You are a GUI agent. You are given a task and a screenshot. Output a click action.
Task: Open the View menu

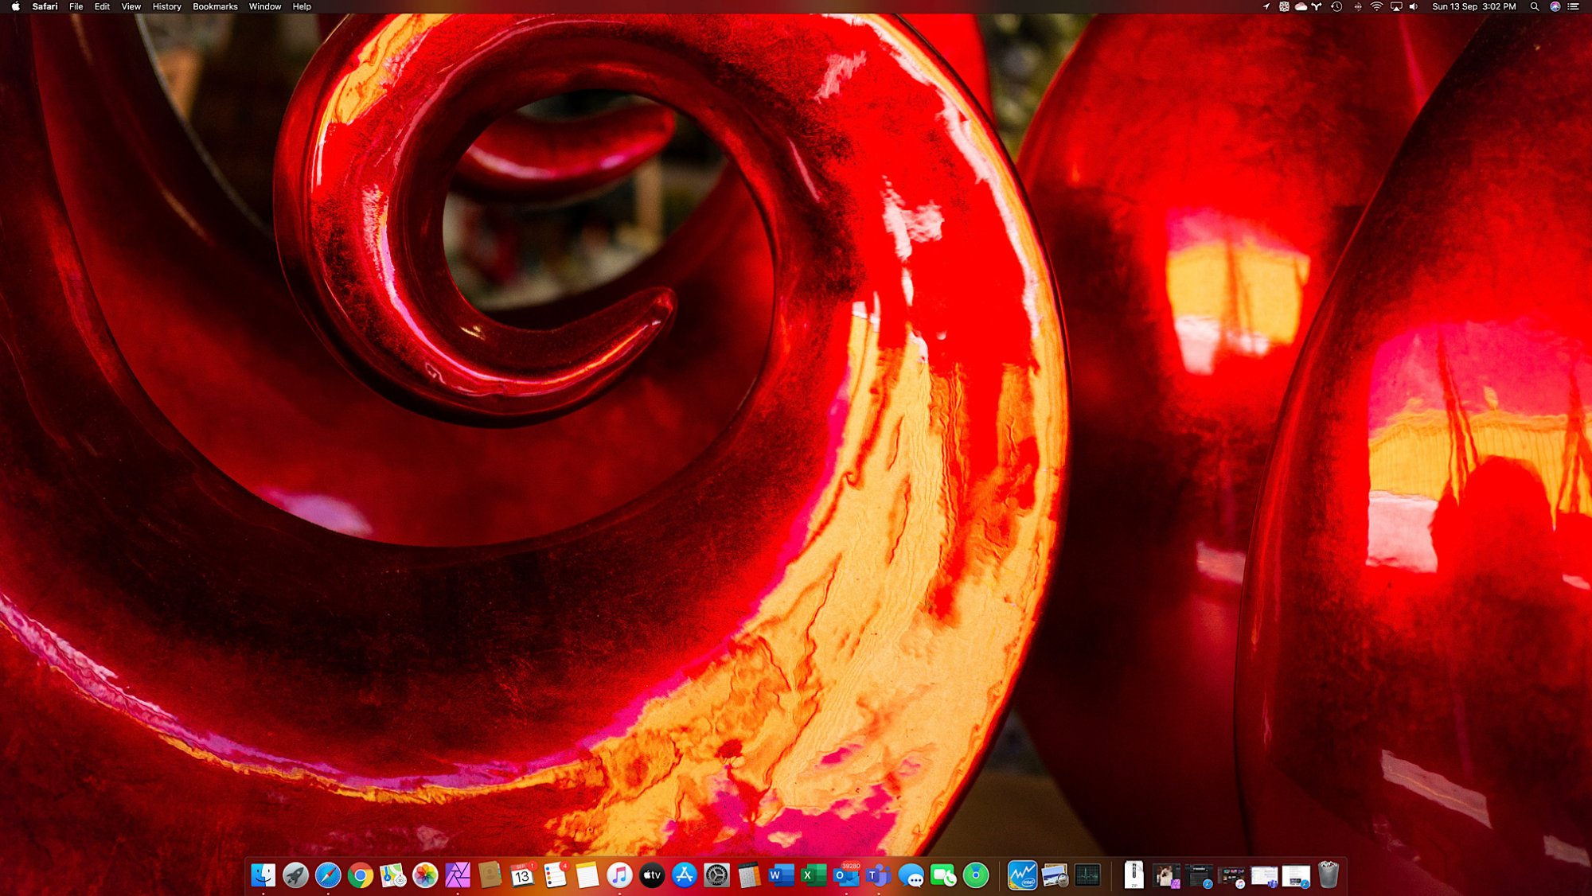tap(131, 6)
